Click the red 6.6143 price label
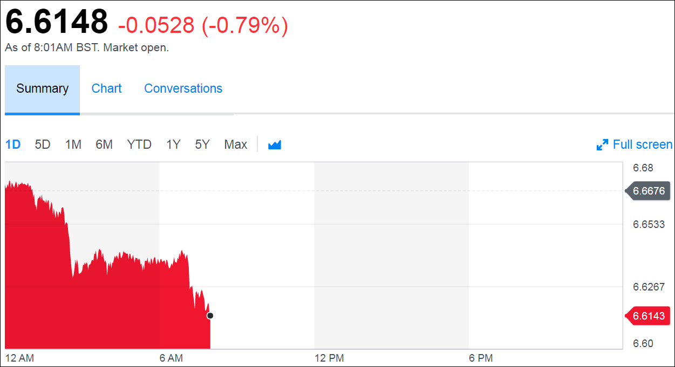This screenshot has height=367, width=675. tap(650, 316)
